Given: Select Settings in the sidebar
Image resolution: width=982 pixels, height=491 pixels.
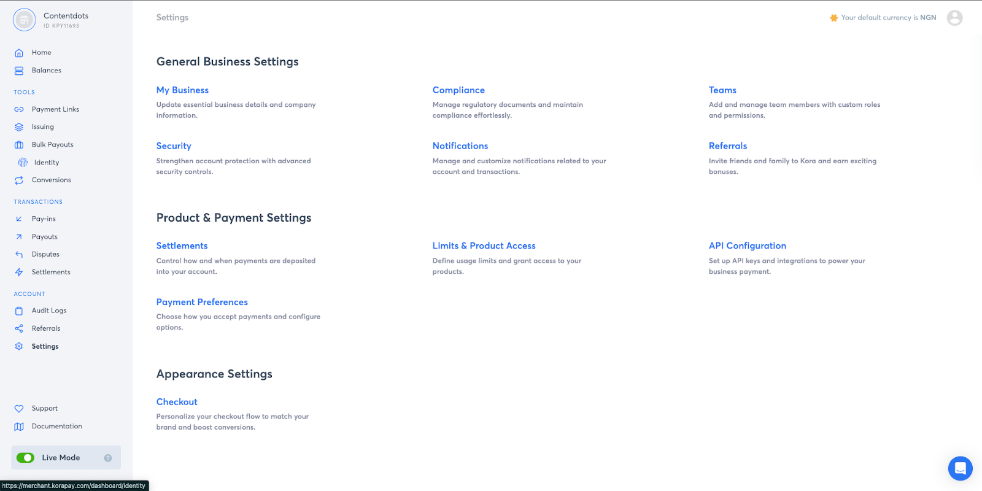Looking at the screenshot, I should click(x=45, y=347).
